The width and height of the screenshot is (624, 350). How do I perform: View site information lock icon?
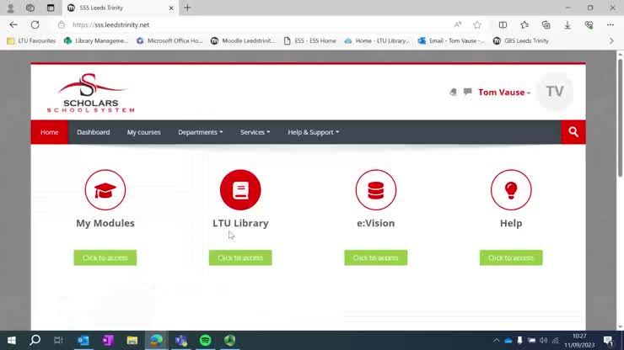tap(62, 24)
